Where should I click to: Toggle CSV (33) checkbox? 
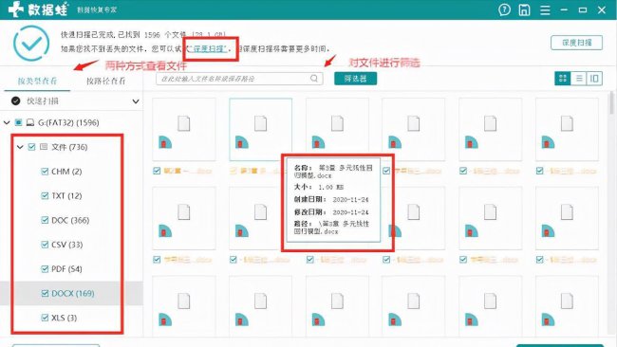tap(45, 245)
